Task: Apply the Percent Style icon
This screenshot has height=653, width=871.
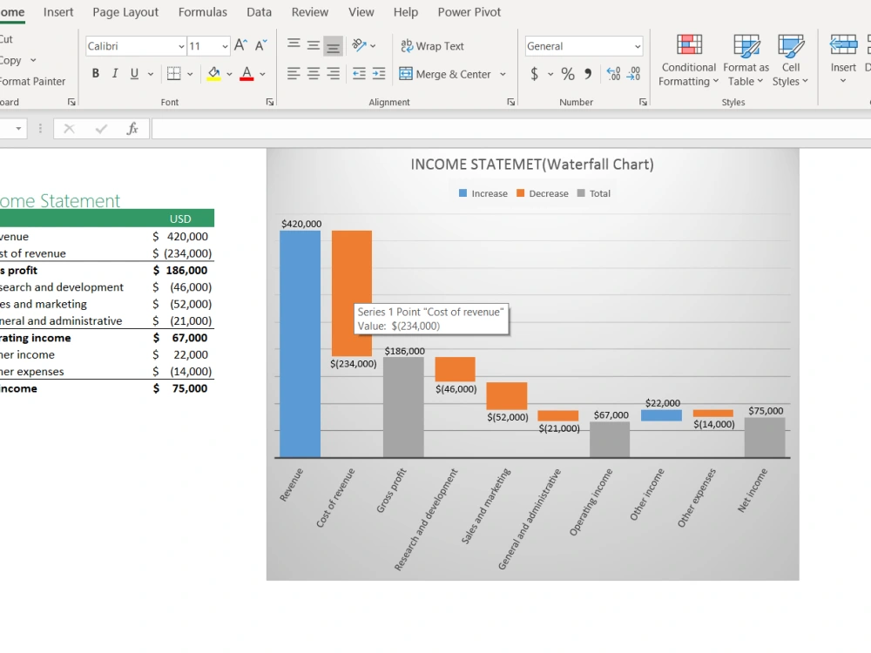Action: click(x=568, y=74)
